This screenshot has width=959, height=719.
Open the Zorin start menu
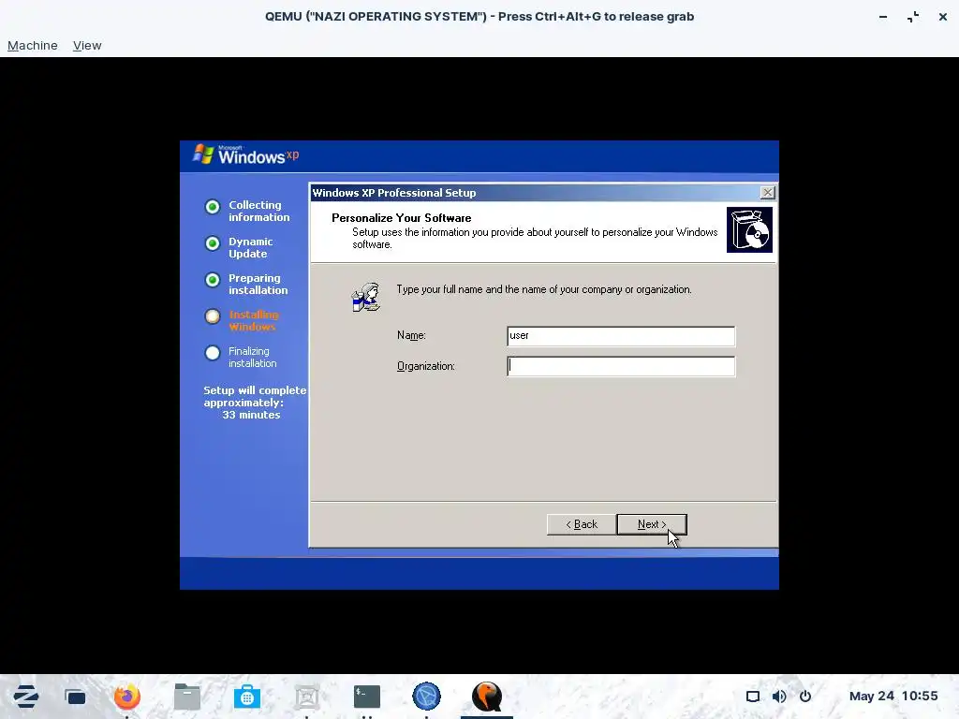[x=25, y=697]
